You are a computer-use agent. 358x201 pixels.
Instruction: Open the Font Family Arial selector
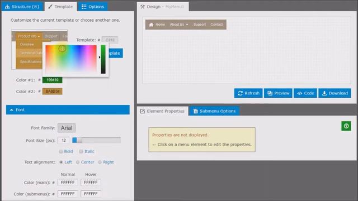click(x=67, y=128)
